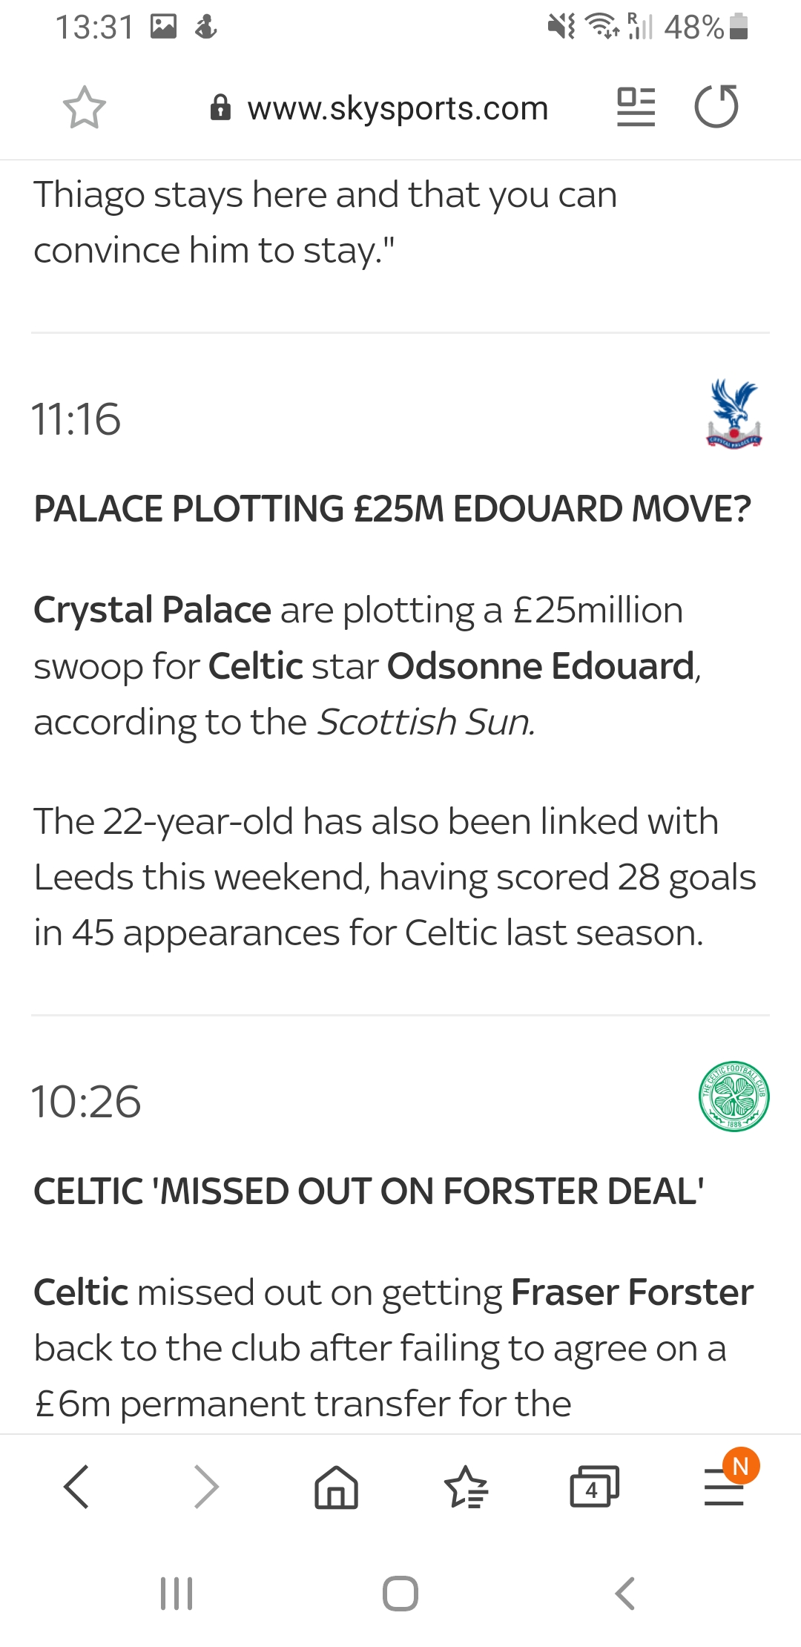Tap the Celtic 'Missed Out on Forster Deal' headline
The width and height of the screenshot is (801, 1647).
pyautogui.click(x=369, y=1191)
